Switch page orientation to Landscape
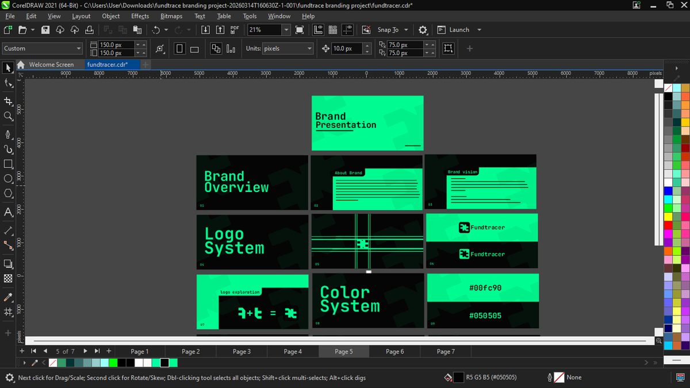This screenshot has width=690, height=388. point(194,49)
